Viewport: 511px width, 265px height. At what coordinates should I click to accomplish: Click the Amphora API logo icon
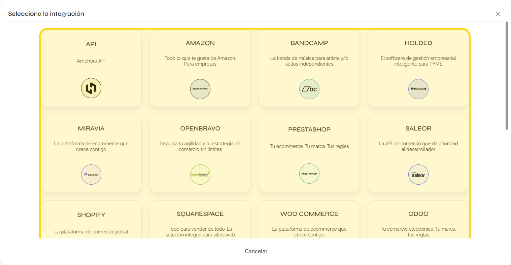[x=91, y=88]
